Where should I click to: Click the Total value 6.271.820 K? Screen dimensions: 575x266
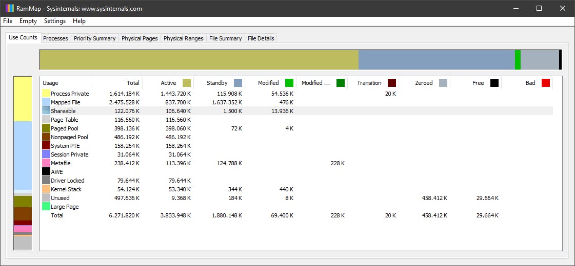click(124, 215)
